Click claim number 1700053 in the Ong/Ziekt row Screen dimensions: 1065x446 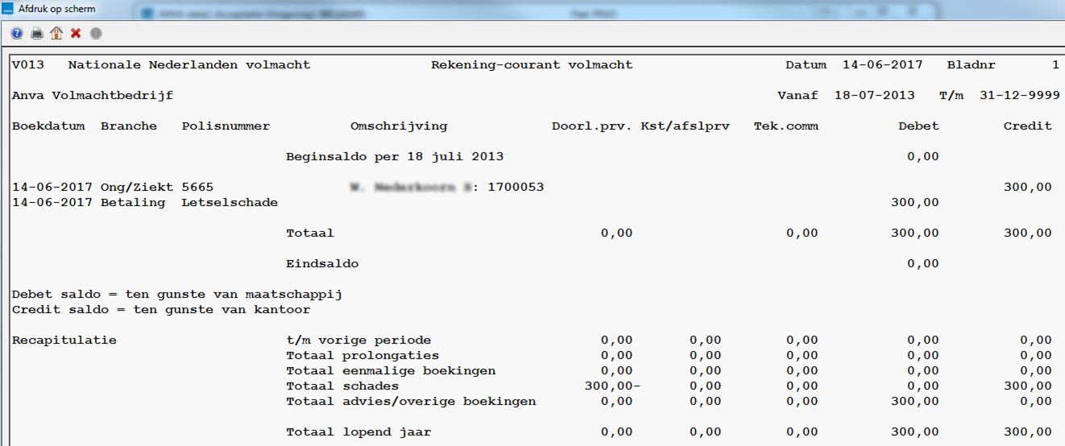(516, 187)
